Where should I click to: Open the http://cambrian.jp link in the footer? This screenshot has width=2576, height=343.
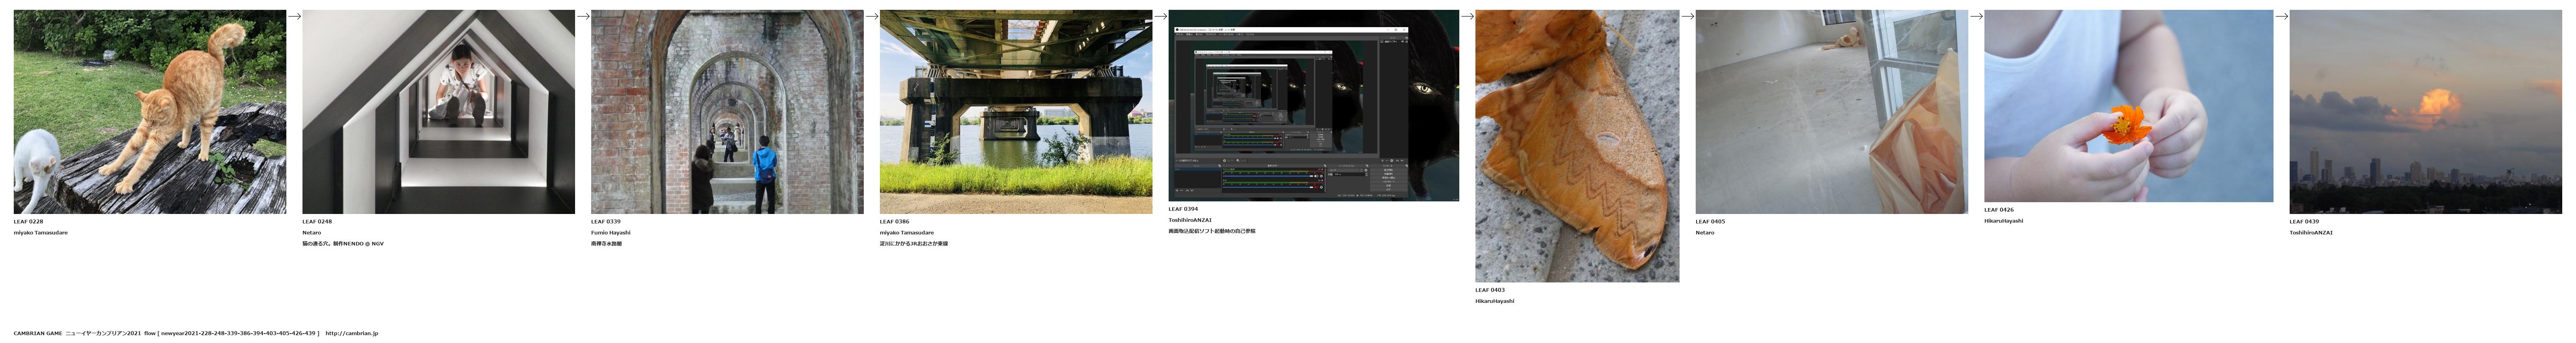point(352,333)
